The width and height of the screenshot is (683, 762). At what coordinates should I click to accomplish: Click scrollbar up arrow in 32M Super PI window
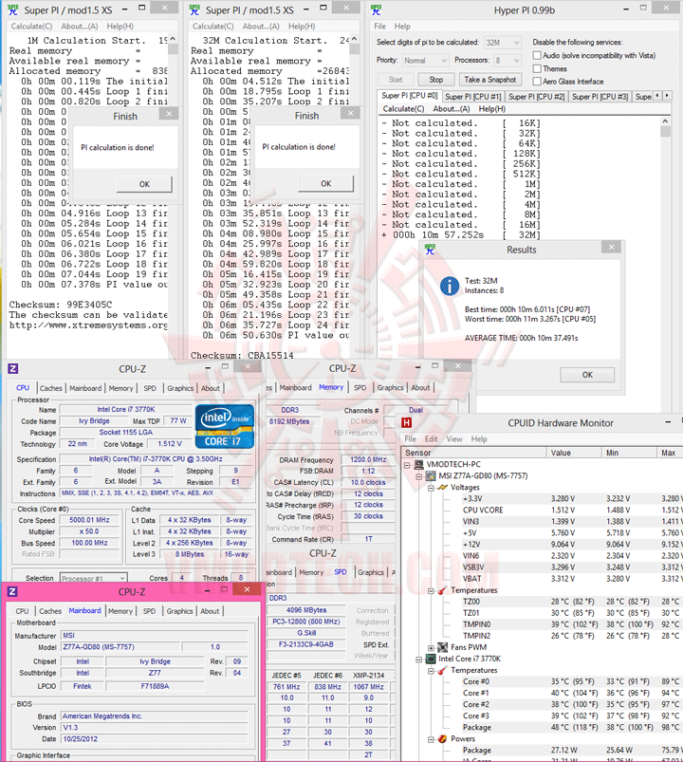[x=354, y=39]
